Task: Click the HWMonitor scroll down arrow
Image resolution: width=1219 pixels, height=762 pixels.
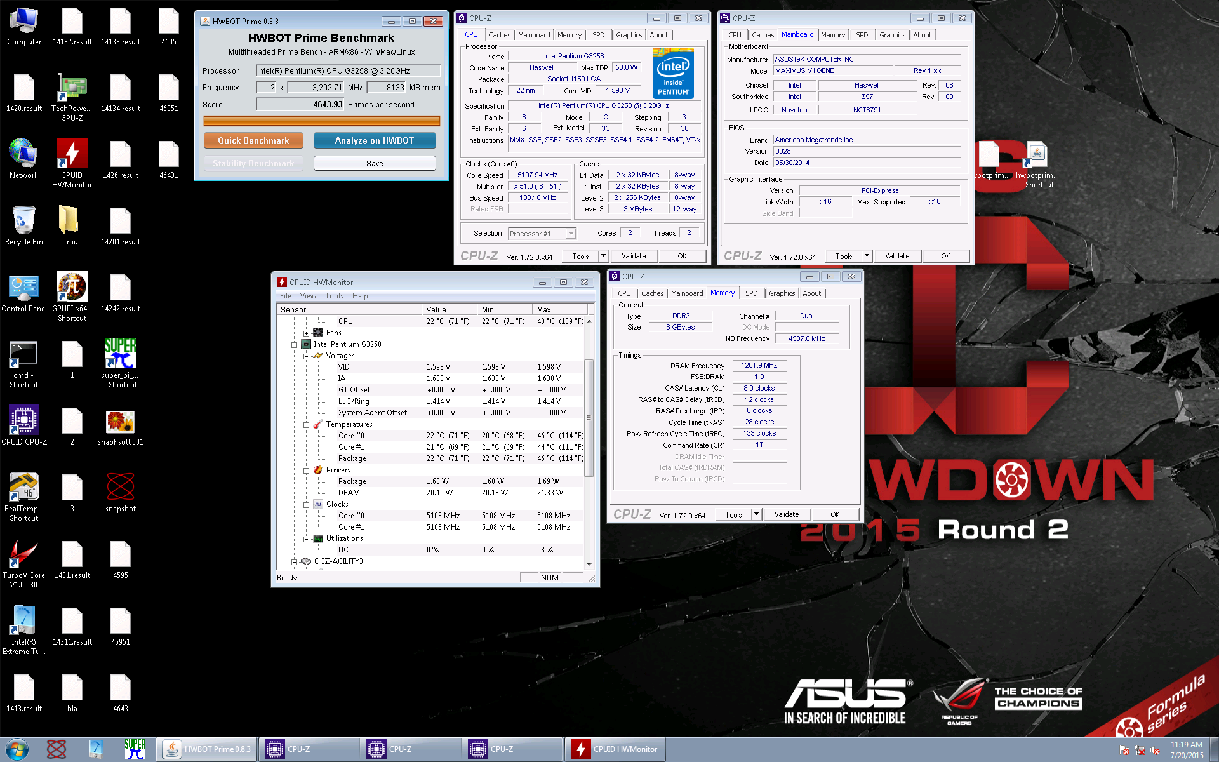Action: click(x=589, y=564)
